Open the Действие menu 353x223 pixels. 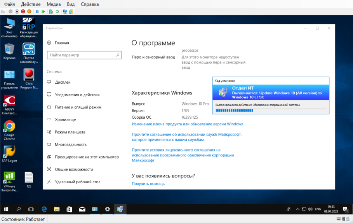31,4
